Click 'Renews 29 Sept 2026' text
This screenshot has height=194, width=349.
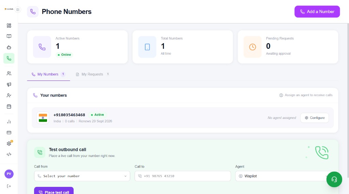[95, 121]
